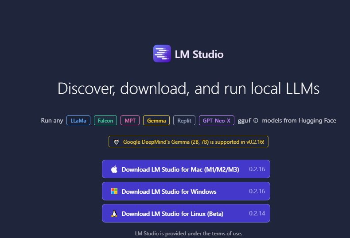Click the Apple logo on Mac download
Image resolution: width=350 pixels, height=238 pixels.
click(x=114, y=169)
